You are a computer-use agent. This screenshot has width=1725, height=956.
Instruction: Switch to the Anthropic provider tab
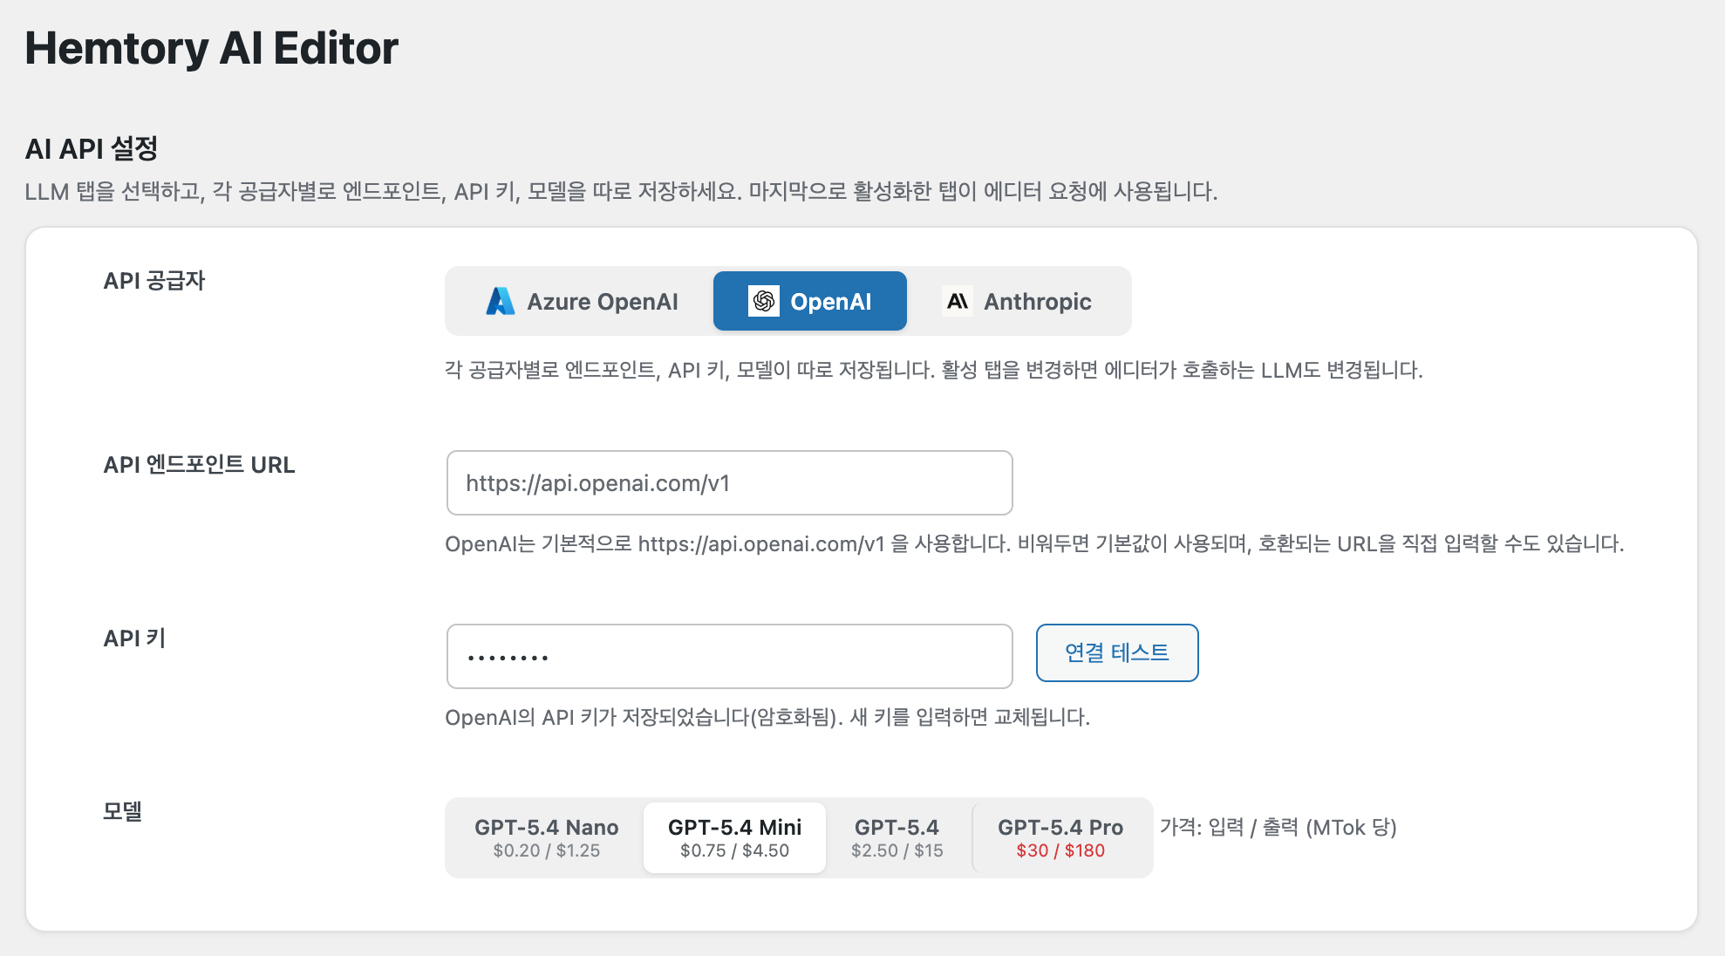[1017, 301]
